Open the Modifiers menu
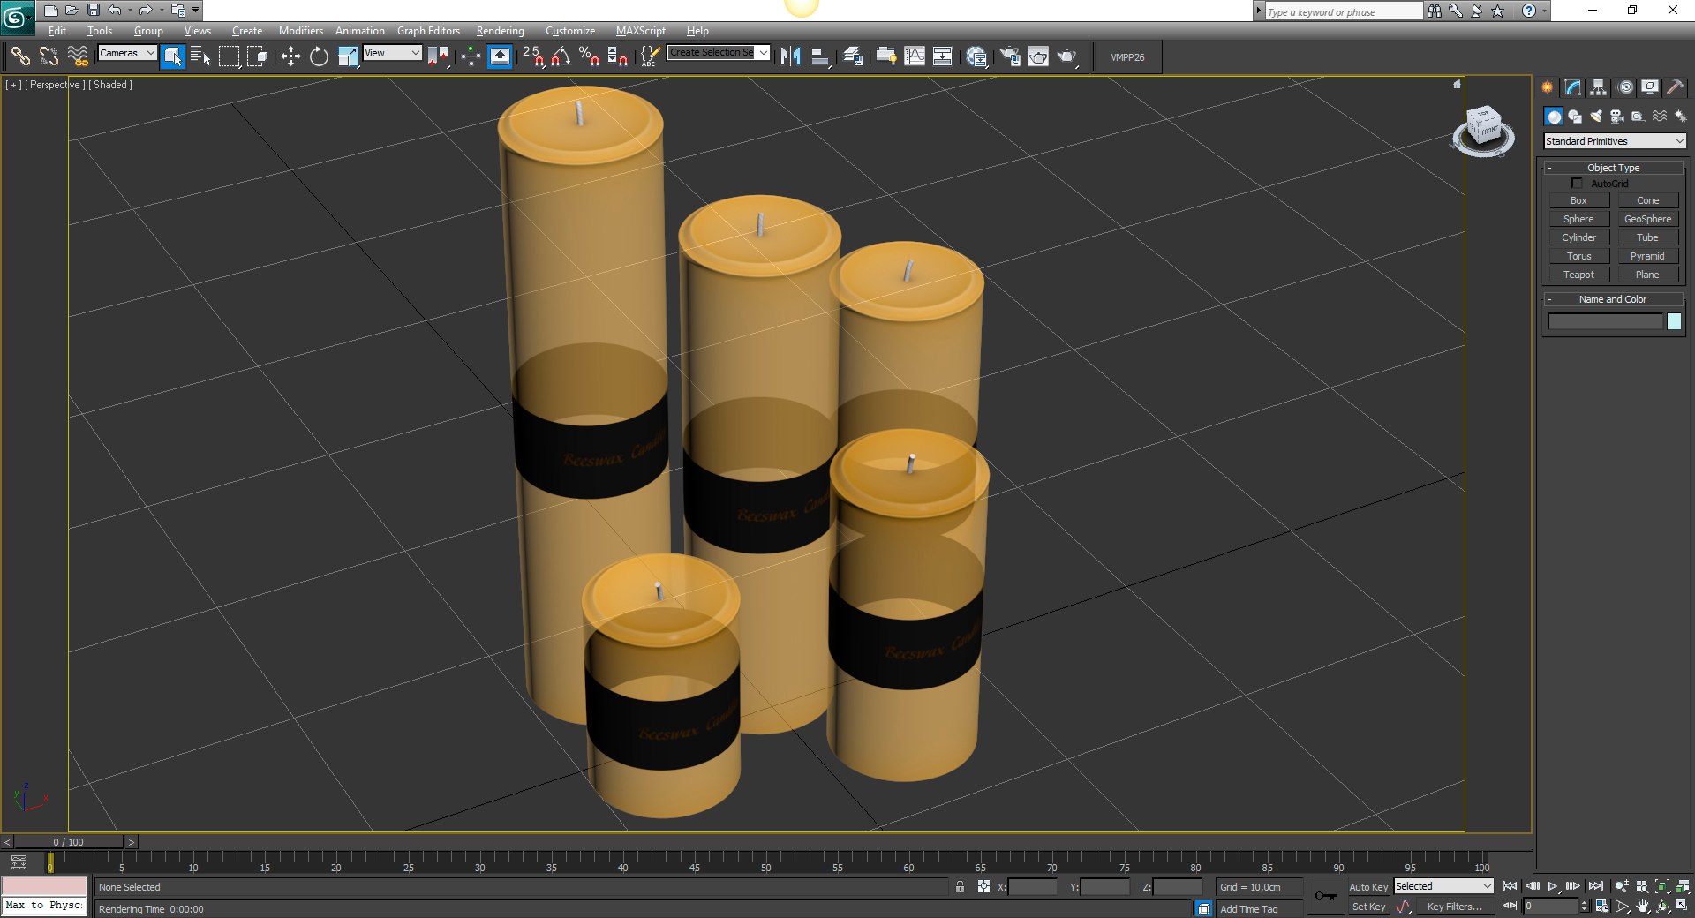1695x918 pixels. click(301, 31)
